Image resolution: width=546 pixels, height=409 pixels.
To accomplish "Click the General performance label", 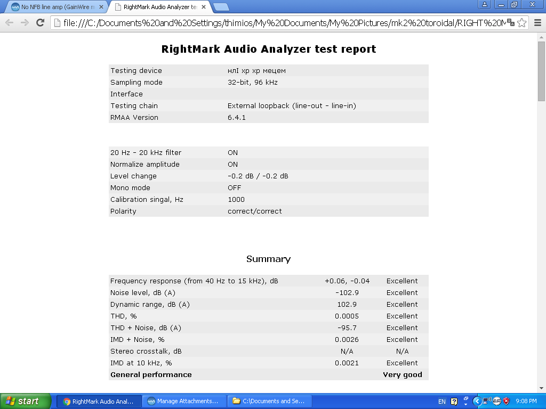I will [151, 375].
